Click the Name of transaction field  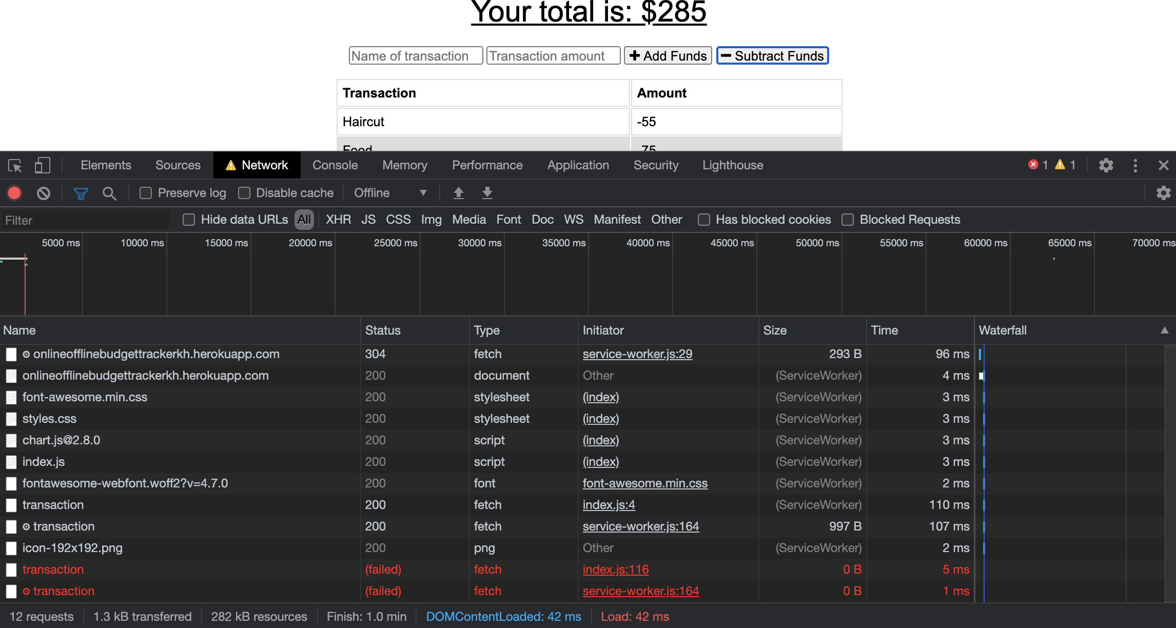416,55
